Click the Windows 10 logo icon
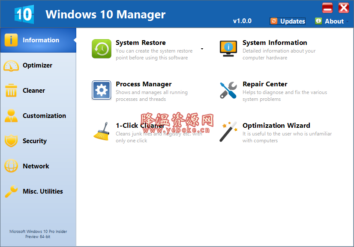This screenshot has width=354, height=247. tap(24, 15)
